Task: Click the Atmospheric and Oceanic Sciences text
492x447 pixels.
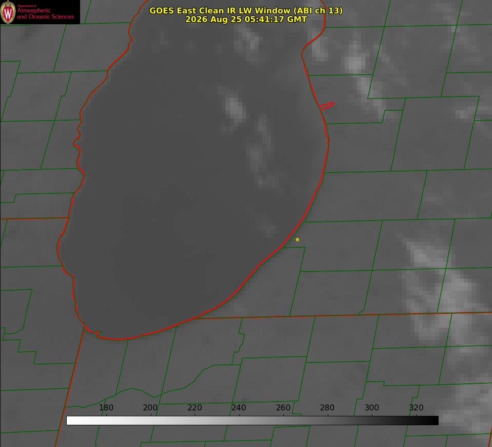Action: coord(45,12)
